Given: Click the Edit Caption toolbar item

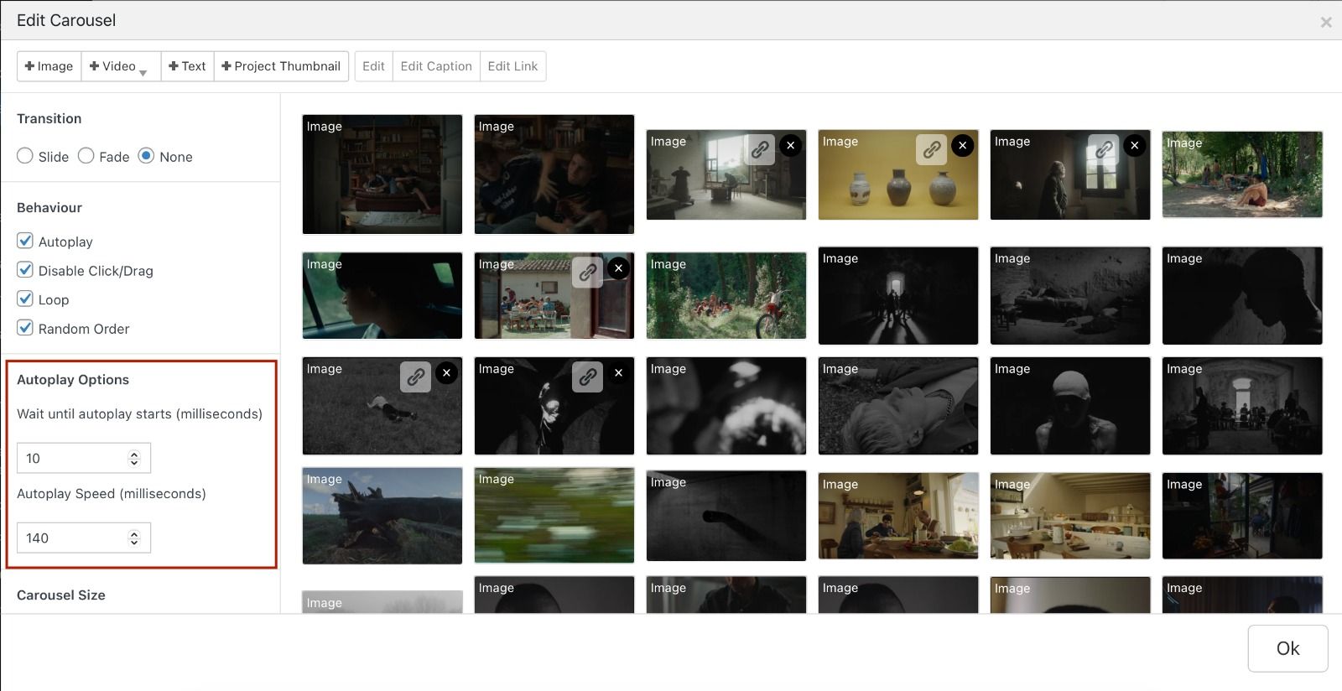Looking at the screenshot, I should tap(436, 66).
